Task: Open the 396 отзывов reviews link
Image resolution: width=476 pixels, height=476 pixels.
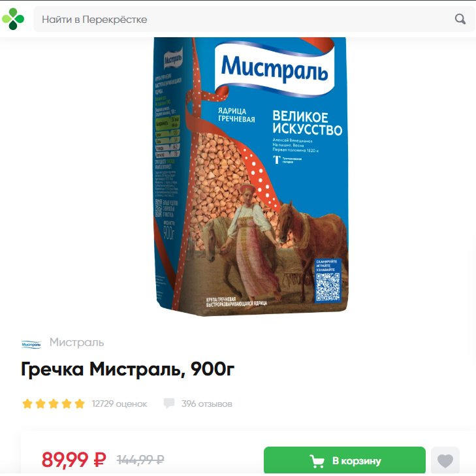Action: coord(207,404)
